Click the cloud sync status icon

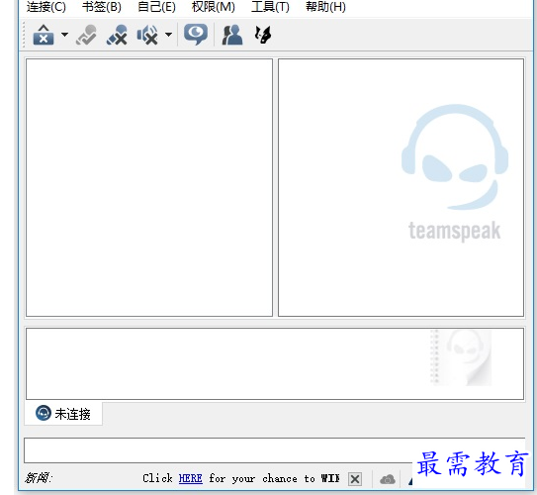point(388,479)
